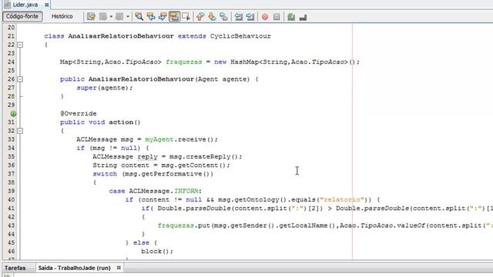Click the underlined reply variable on line 35
The image size is (493, 277).
tap(147, 157)
